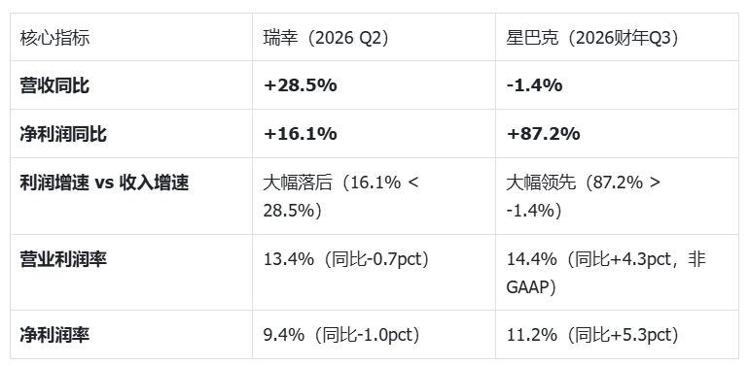Click the 13.4%（同比-0.7pct）cell
Image resolution: width=749 pixels, height=366 pixels.
click(x=374, y=272)
